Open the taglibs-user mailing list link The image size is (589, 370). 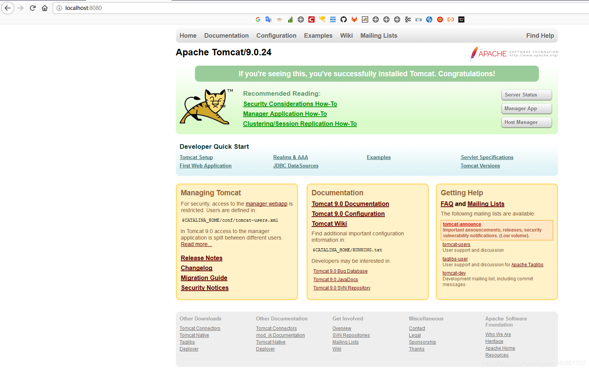tap(455, 259)
